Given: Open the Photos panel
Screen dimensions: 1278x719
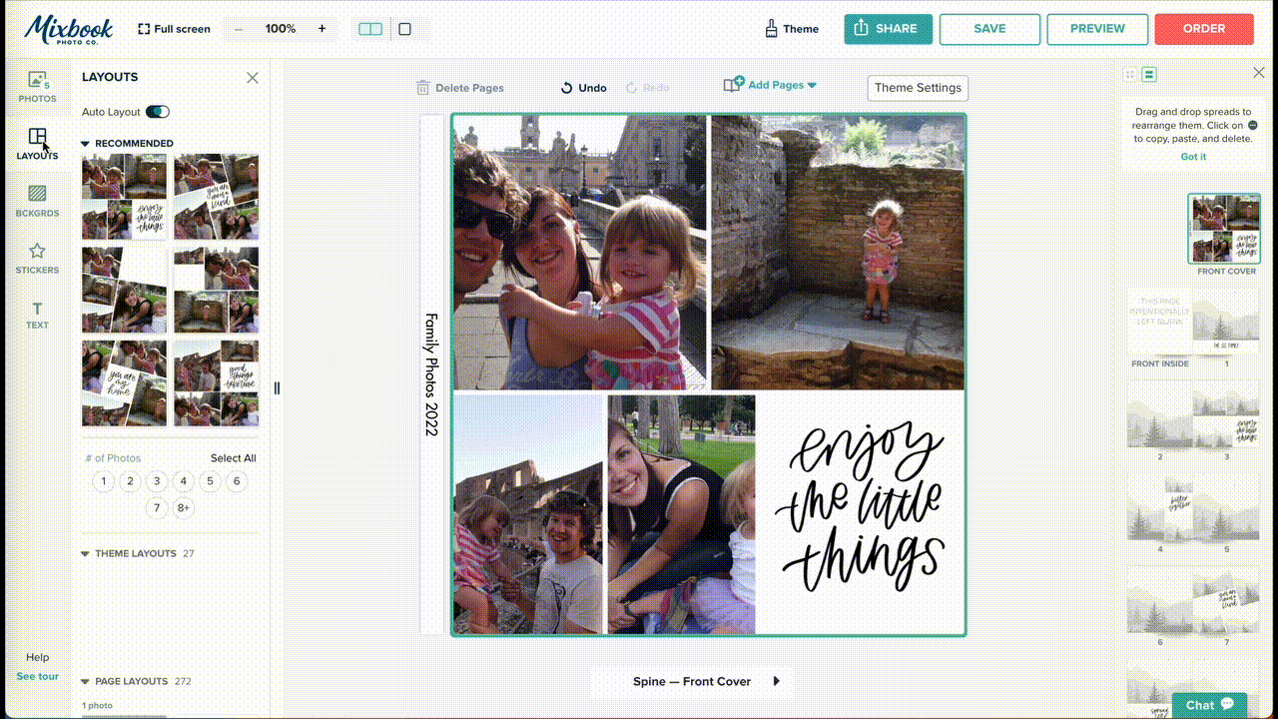Looking at the screenshot, I should [x=37, y=88].
